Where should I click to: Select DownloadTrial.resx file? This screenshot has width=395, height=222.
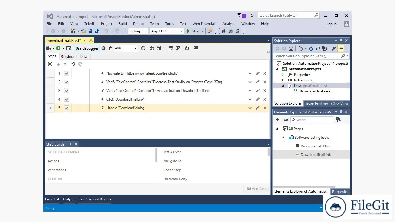pos(315,91)
